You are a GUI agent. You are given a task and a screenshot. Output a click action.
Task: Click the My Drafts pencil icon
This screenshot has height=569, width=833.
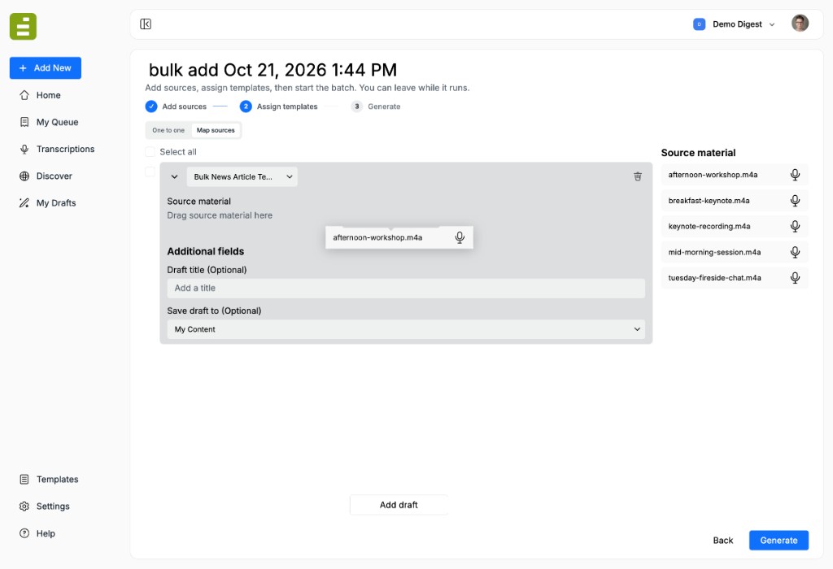tap(24, 202)
